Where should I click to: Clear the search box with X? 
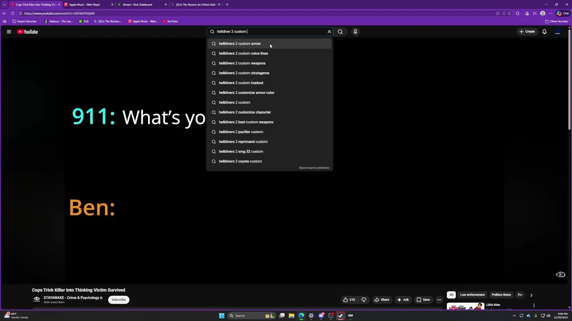(329, 32)
